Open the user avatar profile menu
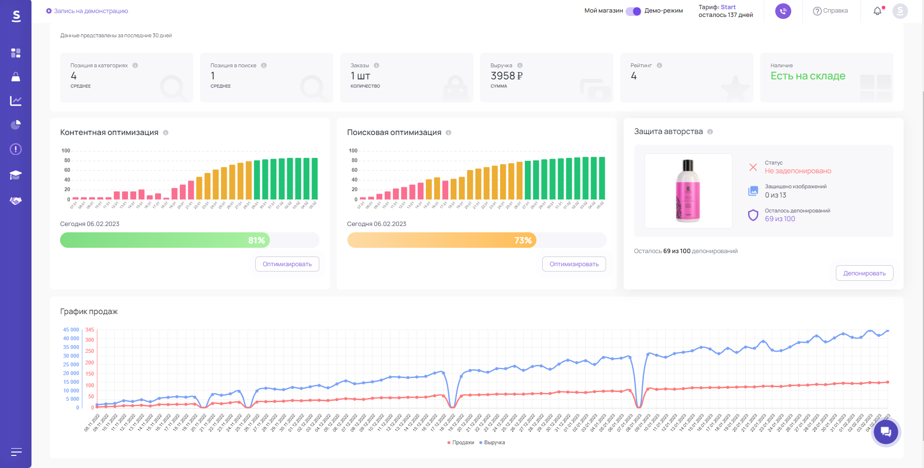Viewport: 924px width, 468px height. pos(900,11)
